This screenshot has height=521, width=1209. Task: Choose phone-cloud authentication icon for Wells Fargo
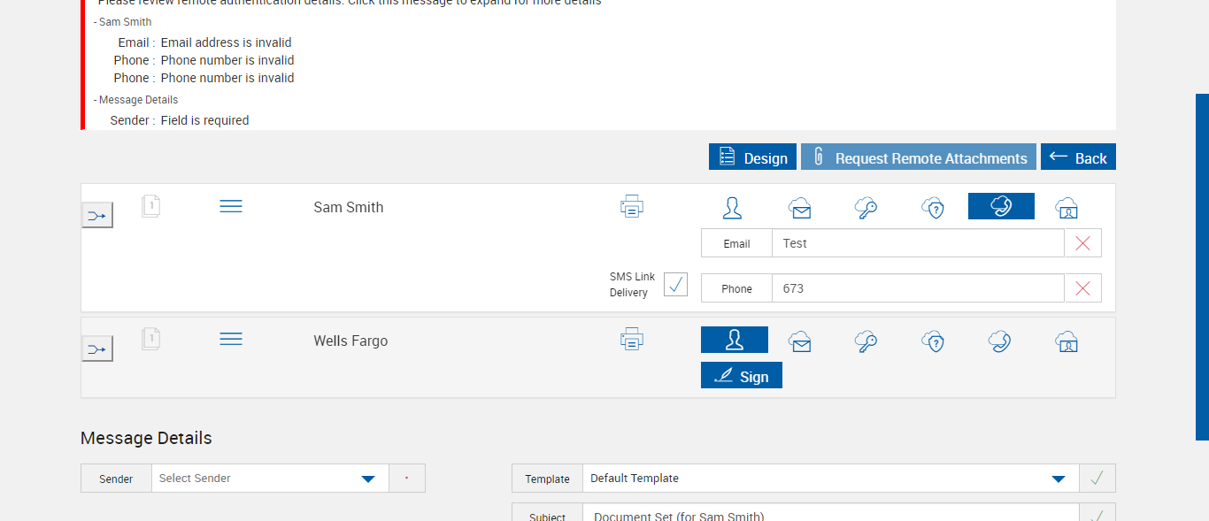click(x=1000, y=341)
